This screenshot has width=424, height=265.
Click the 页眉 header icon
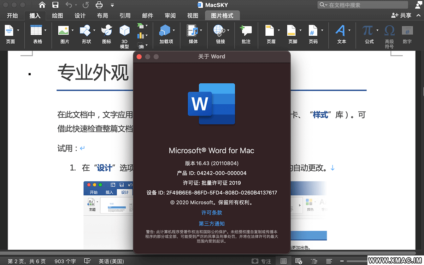point(270,31)
